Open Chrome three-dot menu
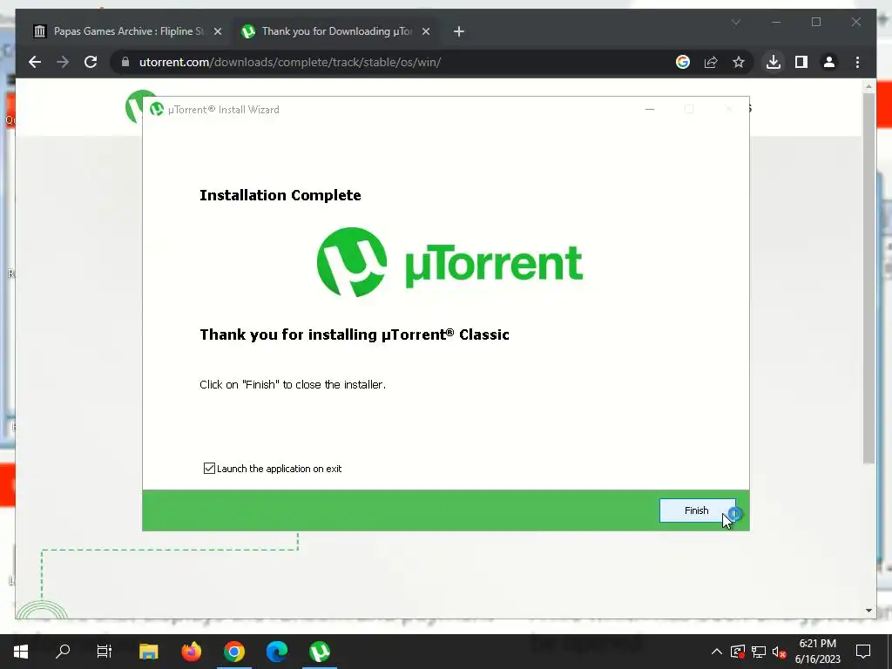The width and height of the screenshot is (892, 669). [857, 62]
